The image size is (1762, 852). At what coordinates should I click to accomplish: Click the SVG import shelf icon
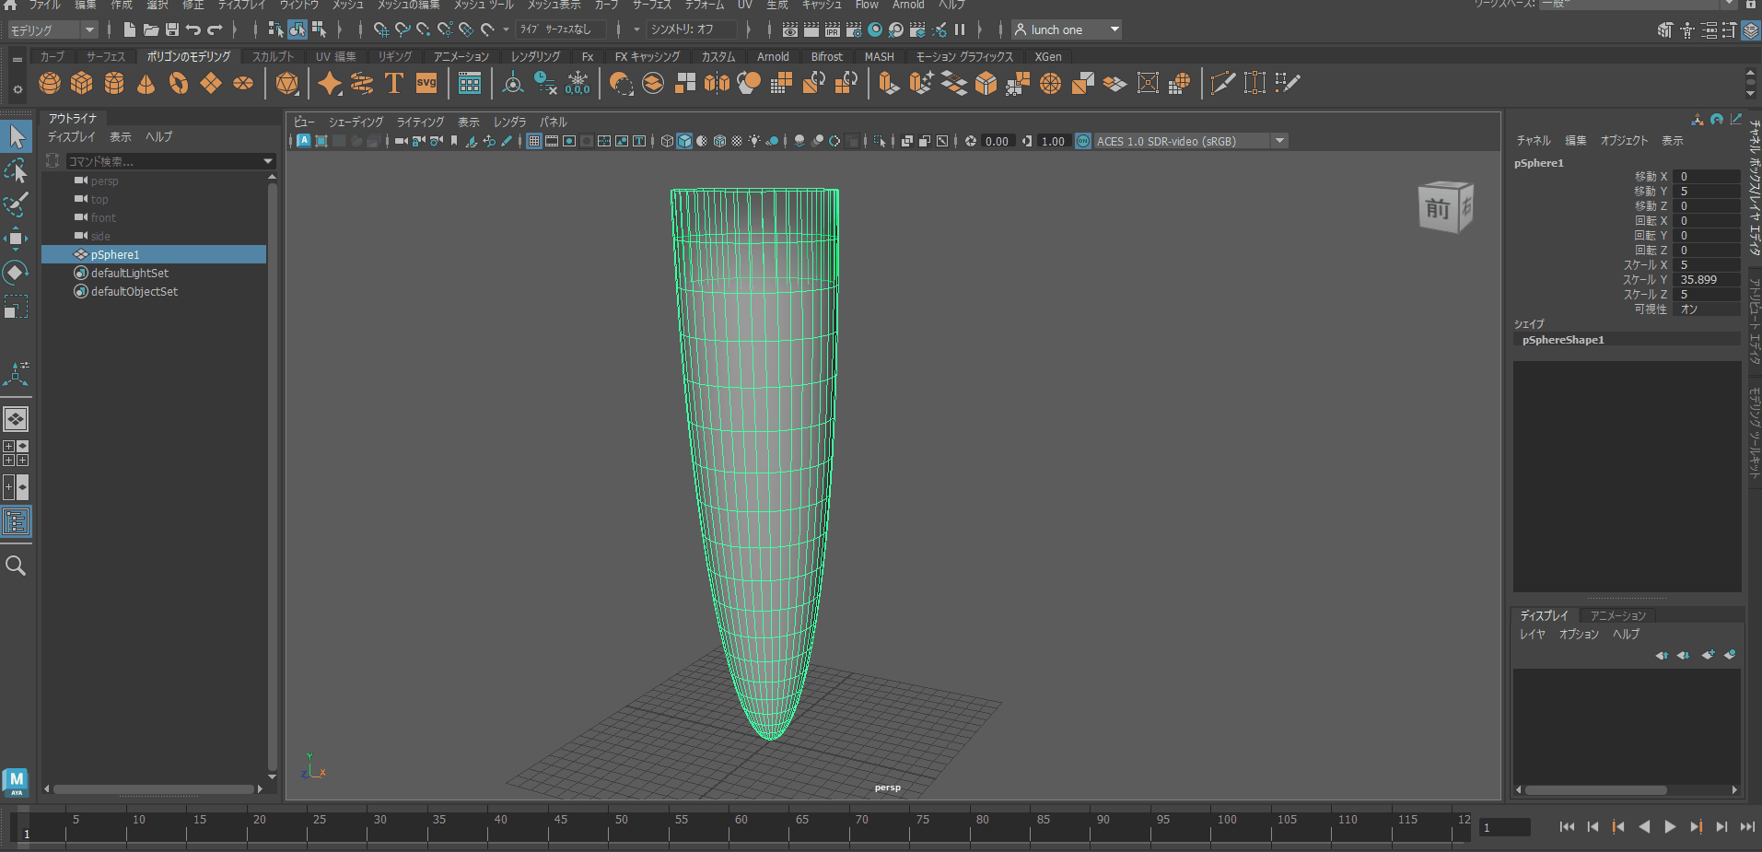pyautogui.click(x=426, y=84)
